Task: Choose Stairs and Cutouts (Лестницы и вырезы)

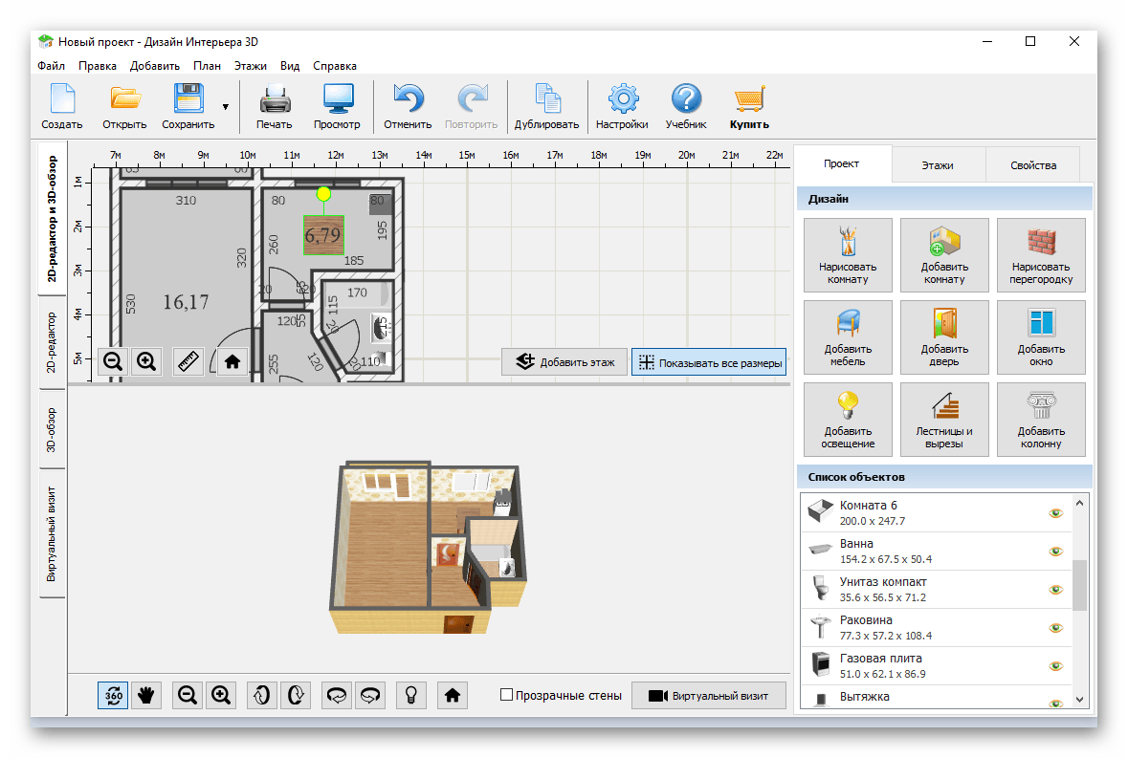Action: [x=944, y=420]
